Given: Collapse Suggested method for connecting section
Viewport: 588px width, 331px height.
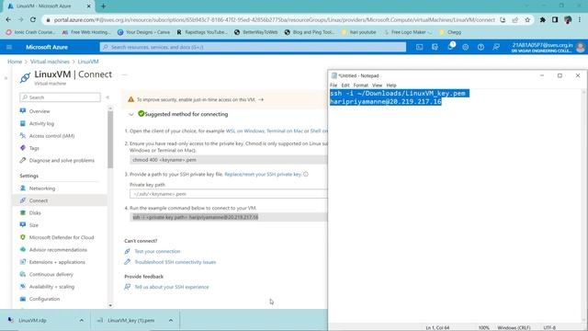Looking at the screenshot, I should tap(131, 114).
